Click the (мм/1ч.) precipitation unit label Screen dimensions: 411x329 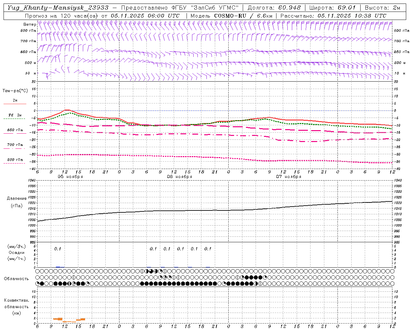17,259
